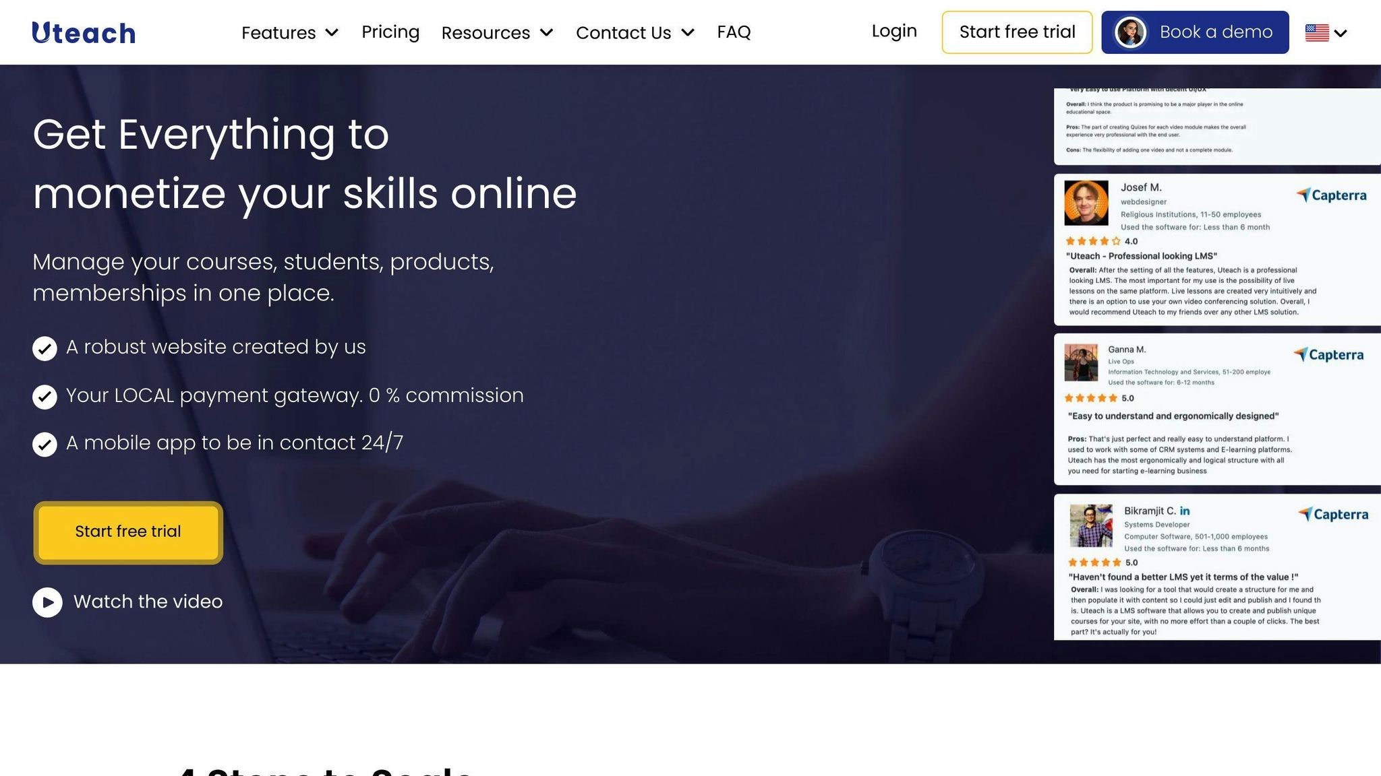Click the 4.0 star rating on Josef's review
This screenshot has height=776, width=1381.
(x=1101, y=241)
